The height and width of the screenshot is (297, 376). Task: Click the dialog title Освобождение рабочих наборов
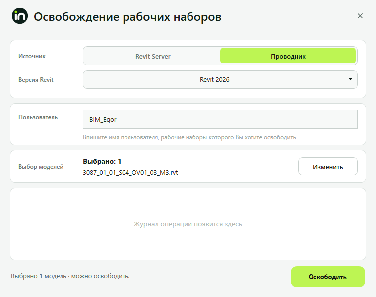coord(127,17)
